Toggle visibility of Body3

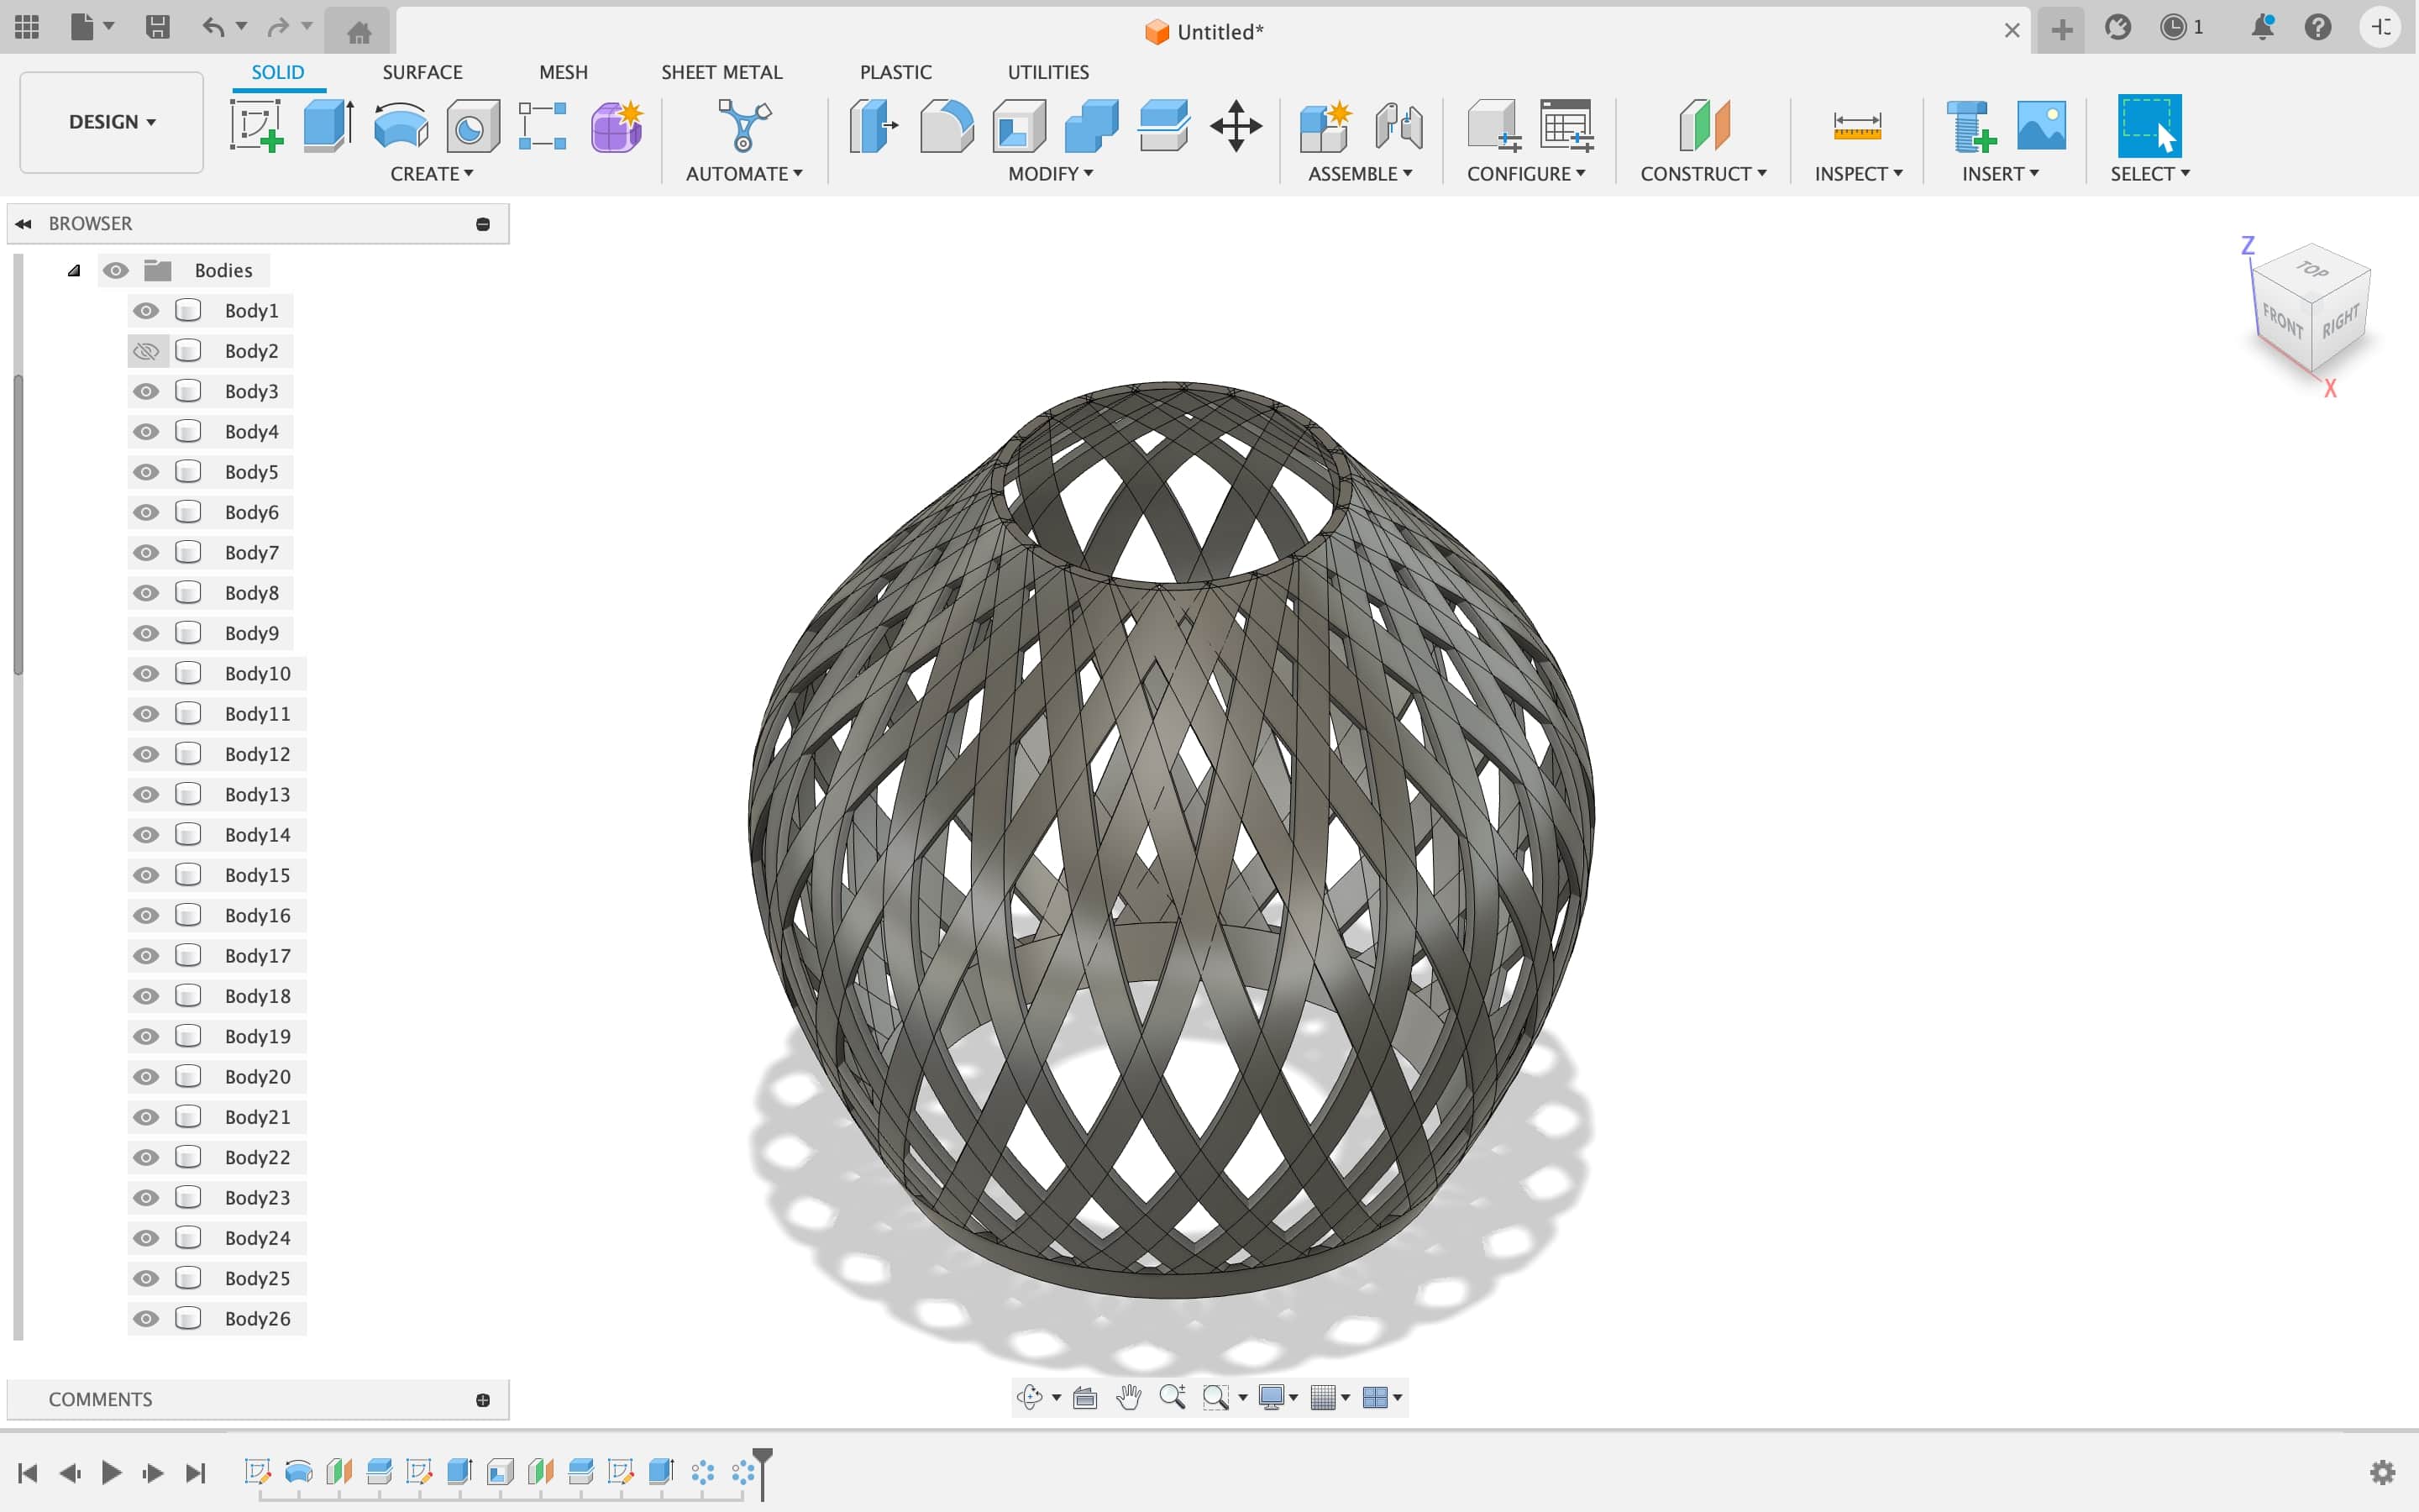pos(146,391)
